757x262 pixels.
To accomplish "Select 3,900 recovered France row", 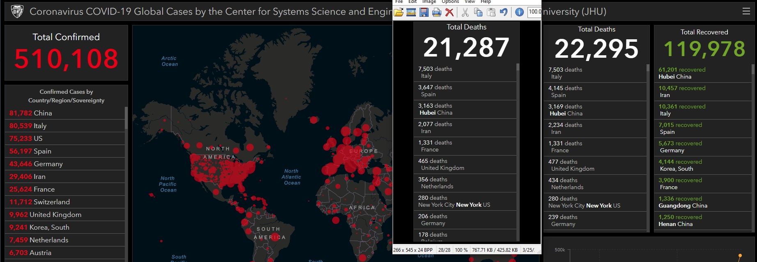I will pos(703,184).
